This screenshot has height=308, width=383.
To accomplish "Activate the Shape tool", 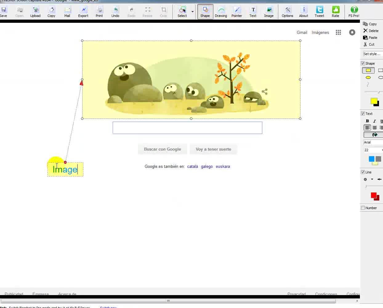I will (x=205, y=12).
